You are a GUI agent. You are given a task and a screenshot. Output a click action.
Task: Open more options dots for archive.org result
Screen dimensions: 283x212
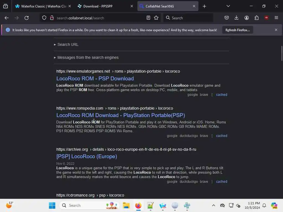(x=212, y=182)
